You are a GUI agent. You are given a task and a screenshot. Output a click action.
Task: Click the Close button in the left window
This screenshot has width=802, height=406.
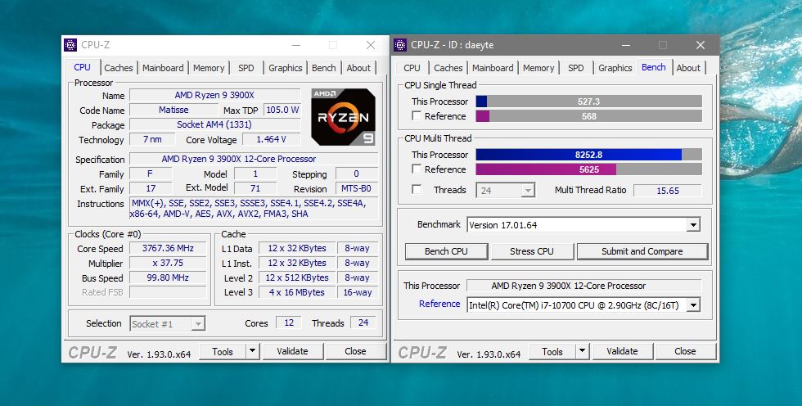click(355, 352)
